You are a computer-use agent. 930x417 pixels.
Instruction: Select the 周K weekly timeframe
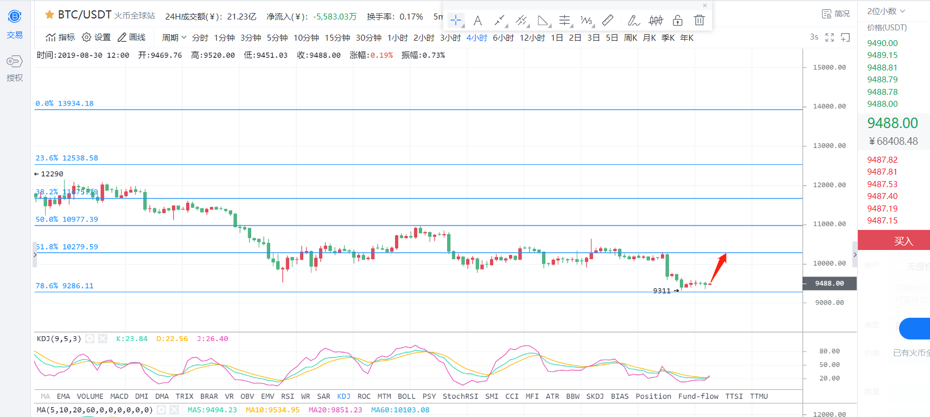pos(630,37)
